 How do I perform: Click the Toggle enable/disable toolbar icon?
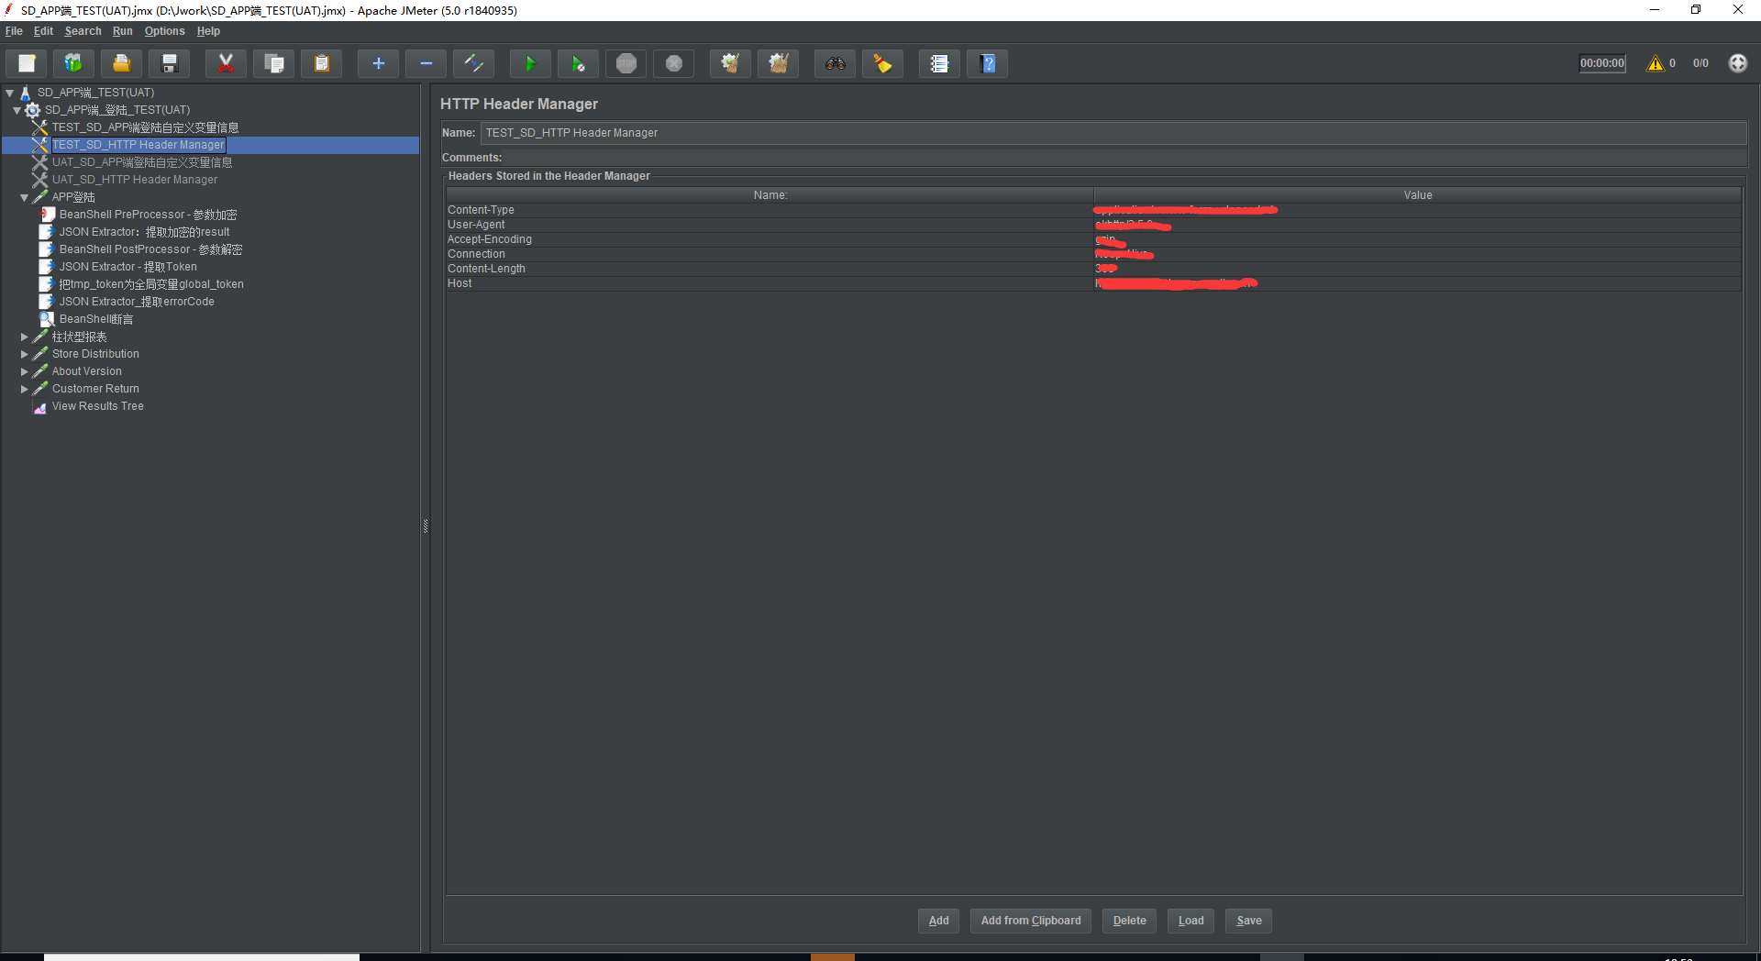(x=473, y=63)
